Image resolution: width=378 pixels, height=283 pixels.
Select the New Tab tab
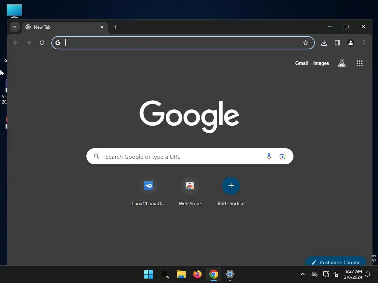tap(65, 27)
